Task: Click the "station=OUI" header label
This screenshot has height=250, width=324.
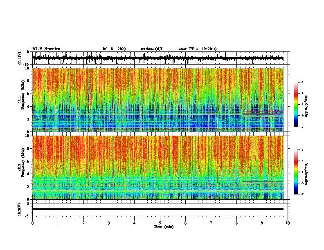Action: click(151, 49)
